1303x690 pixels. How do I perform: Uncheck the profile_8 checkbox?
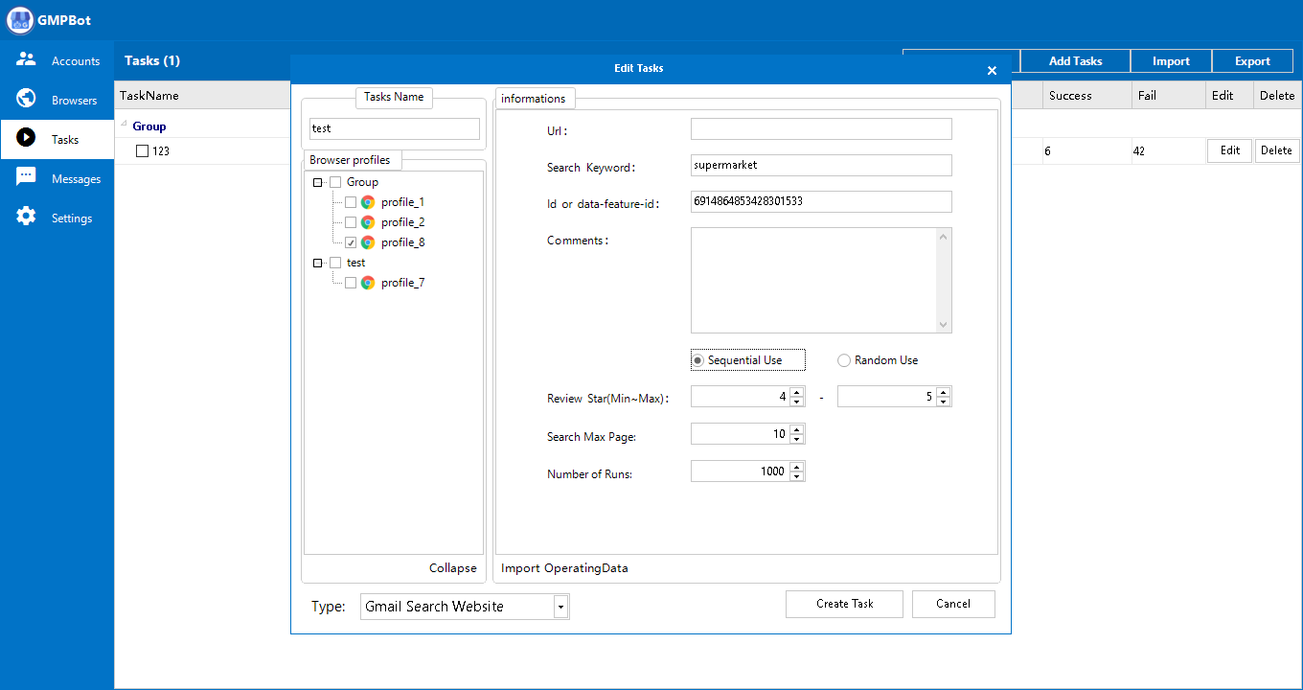click(351, 242)
